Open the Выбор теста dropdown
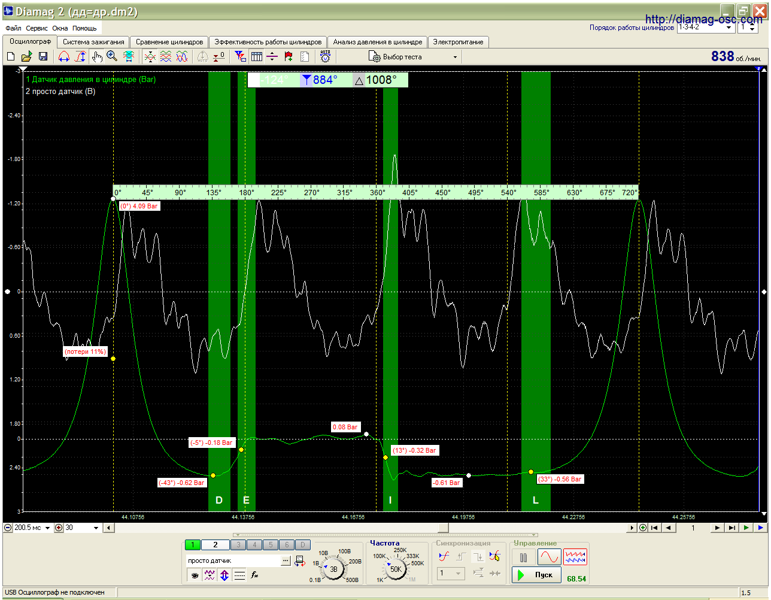The height and width of the screenshot is (600, 771). pyautogui.click(x=413, y=57)
